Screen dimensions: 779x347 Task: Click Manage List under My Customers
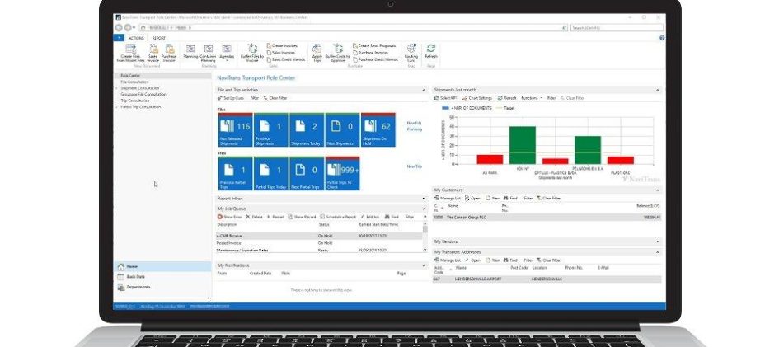(447, 198)
